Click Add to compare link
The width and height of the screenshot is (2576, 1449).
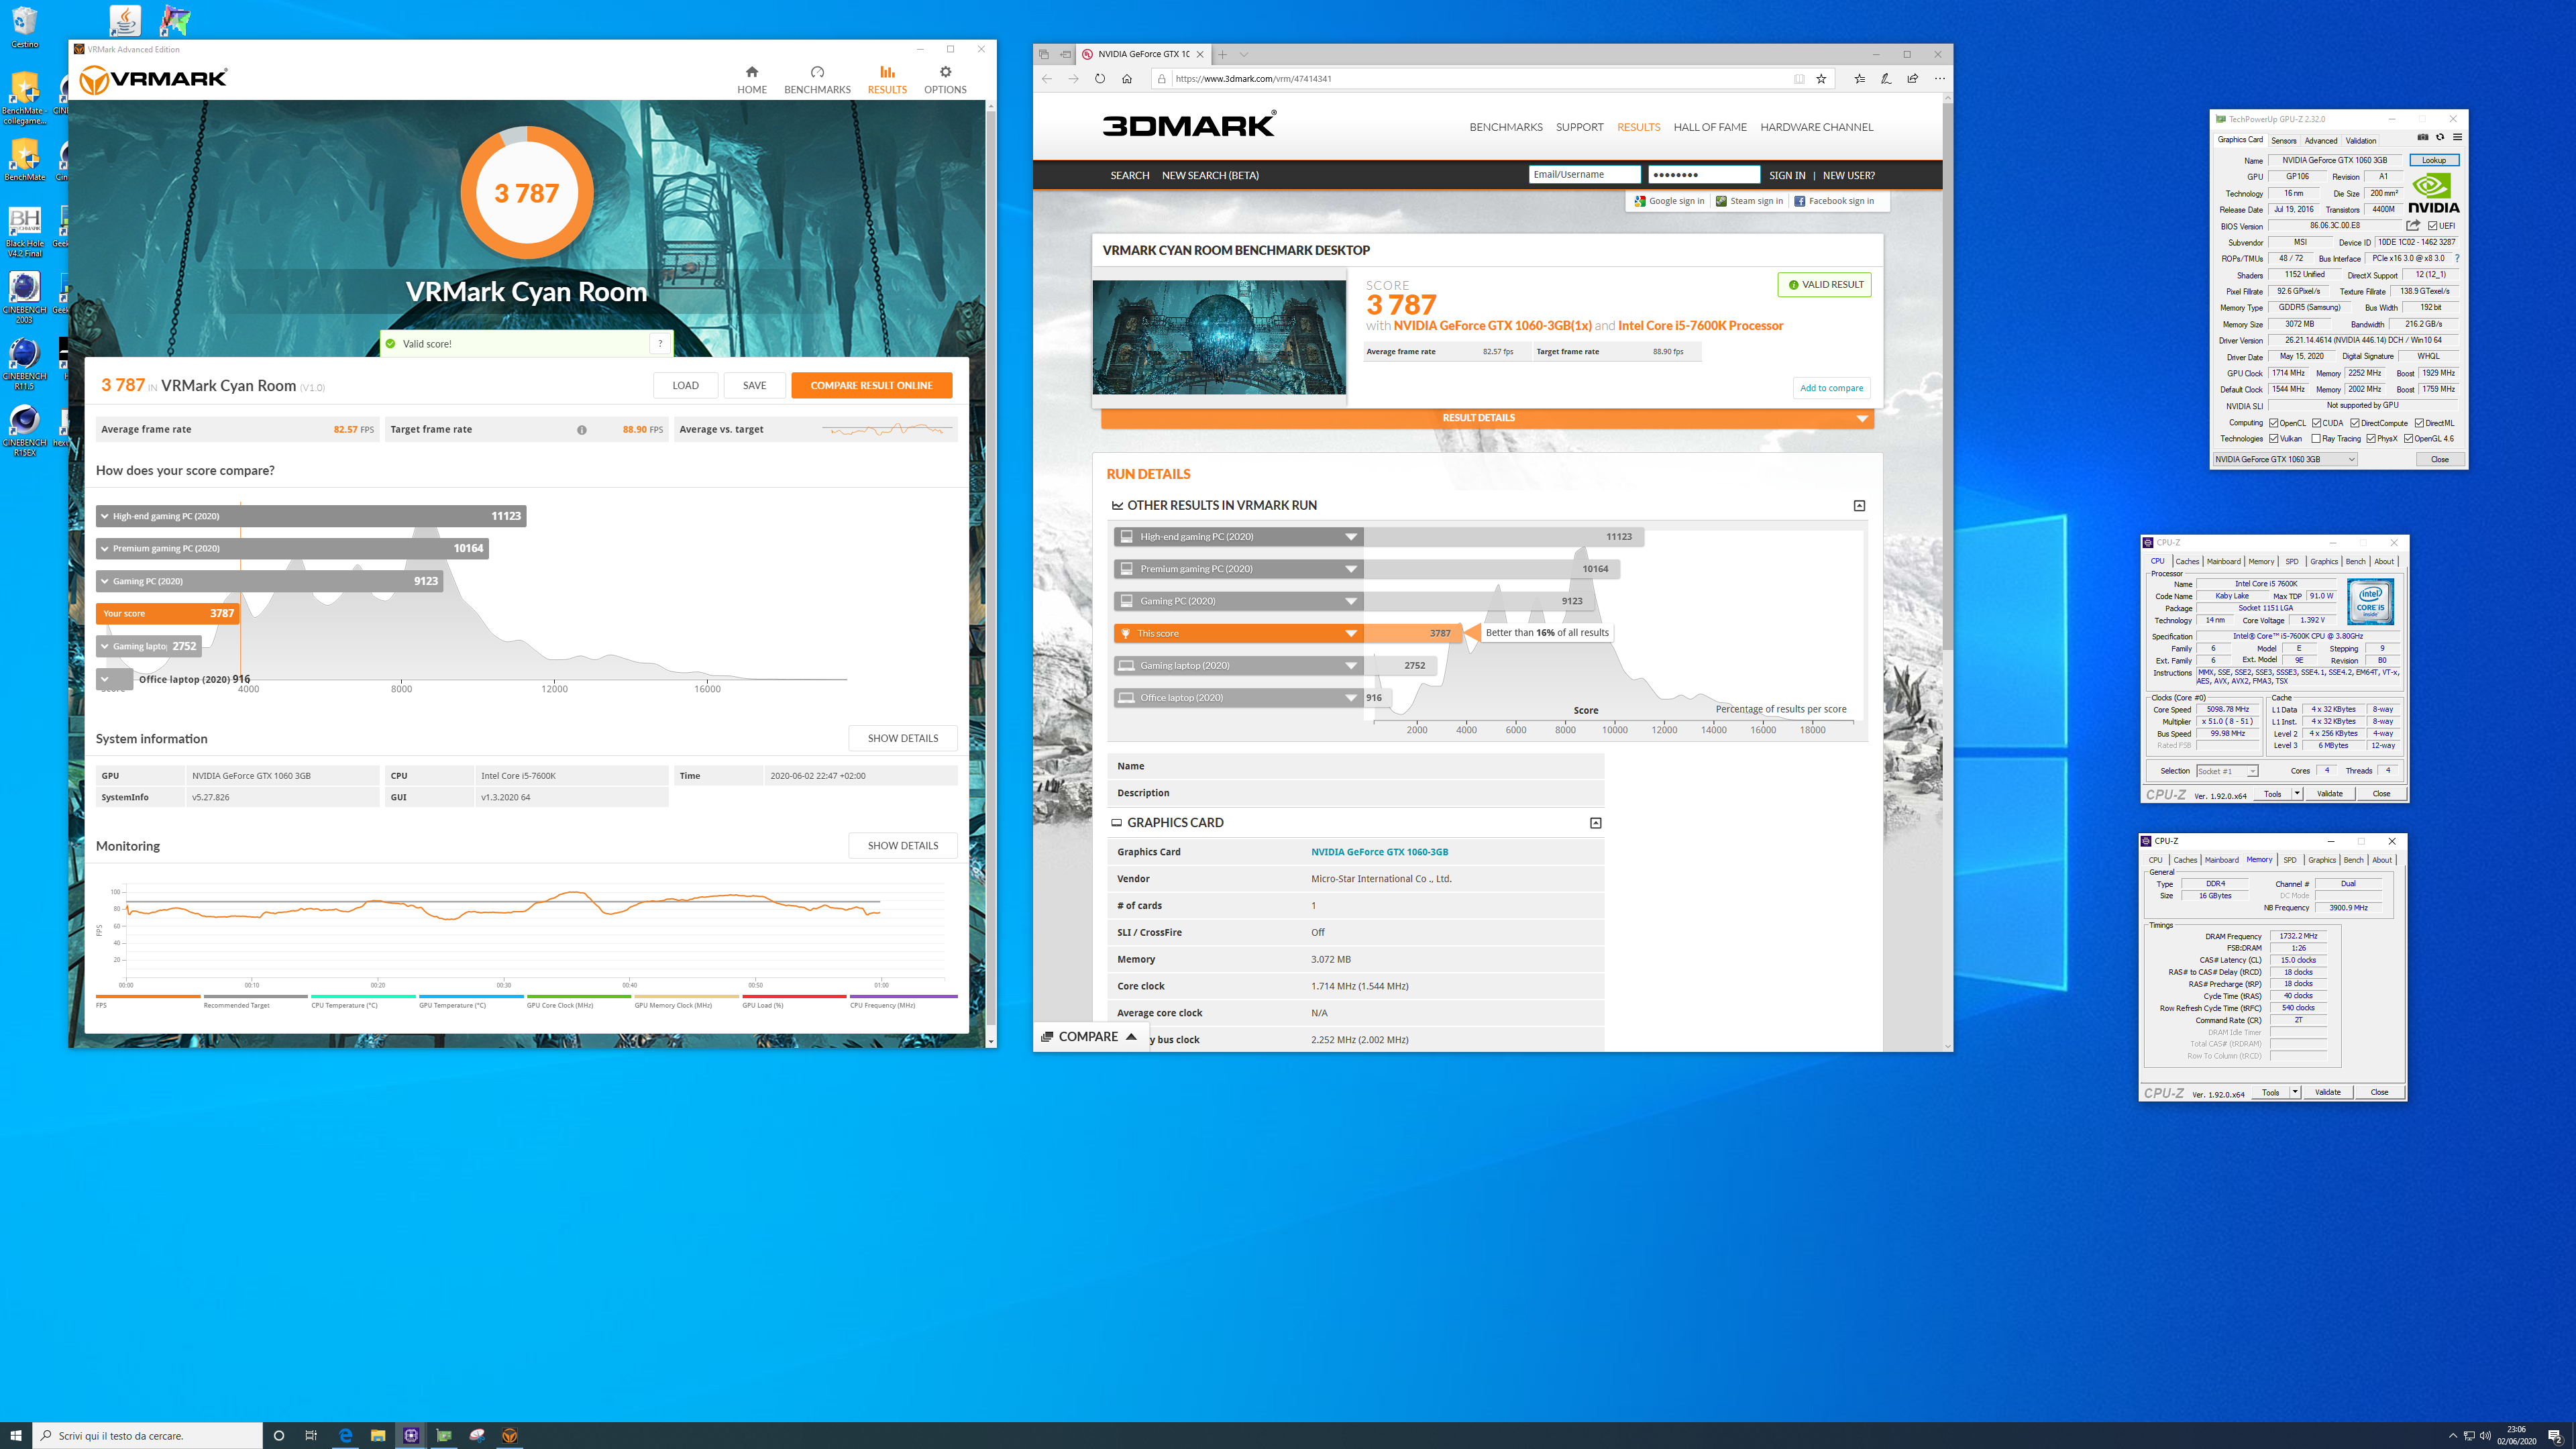click(x=1831, y=388)
